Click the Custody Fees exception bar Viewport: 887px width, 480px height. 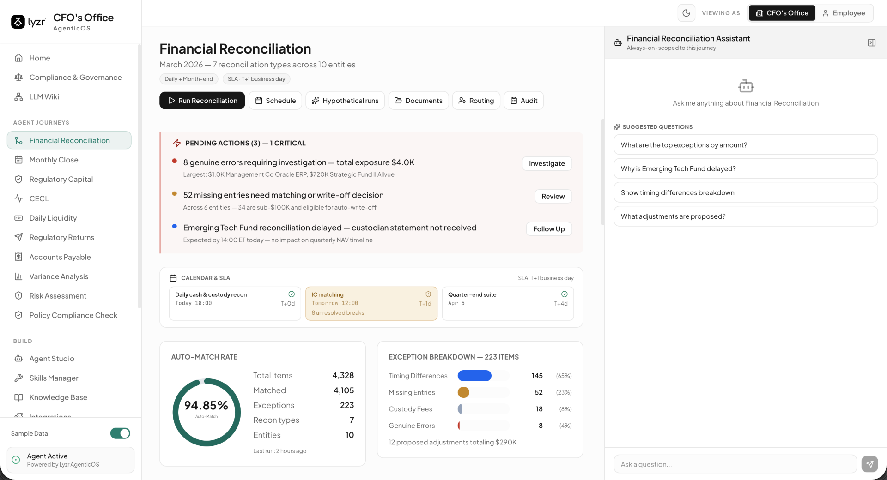pyautogui.click(x=460, y=409)
